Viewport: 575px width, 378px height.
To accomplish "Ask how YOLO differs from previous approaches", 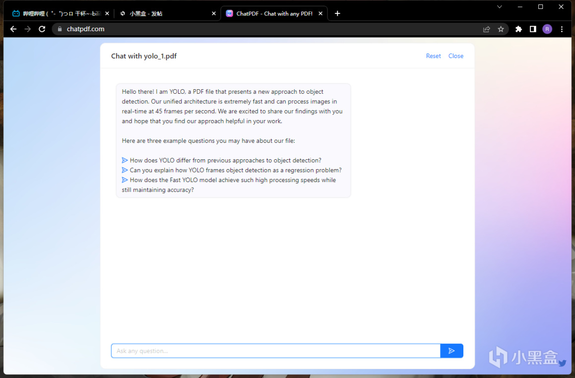I will pos(226,160).
